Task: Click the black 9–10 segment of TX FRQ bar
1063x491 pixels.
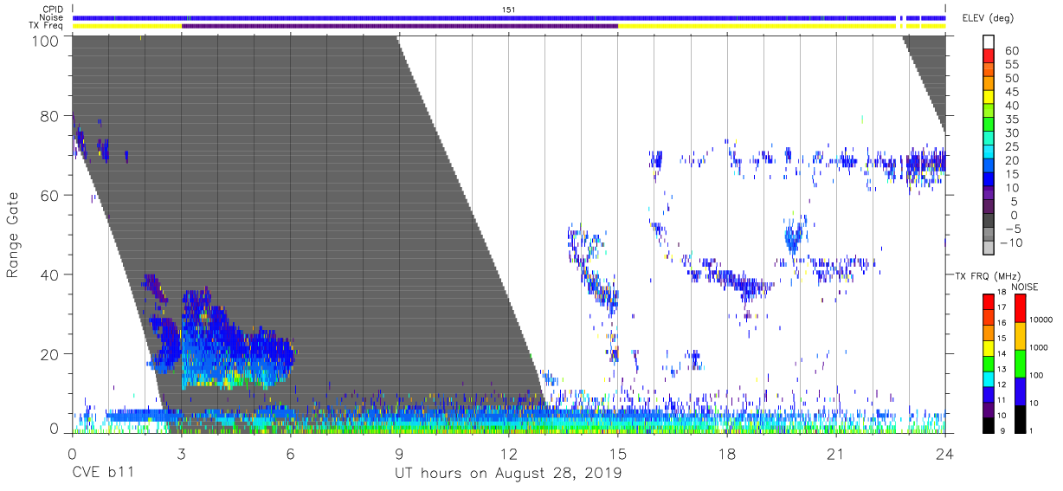Action: pyautogui.click(x=989, y=425)
